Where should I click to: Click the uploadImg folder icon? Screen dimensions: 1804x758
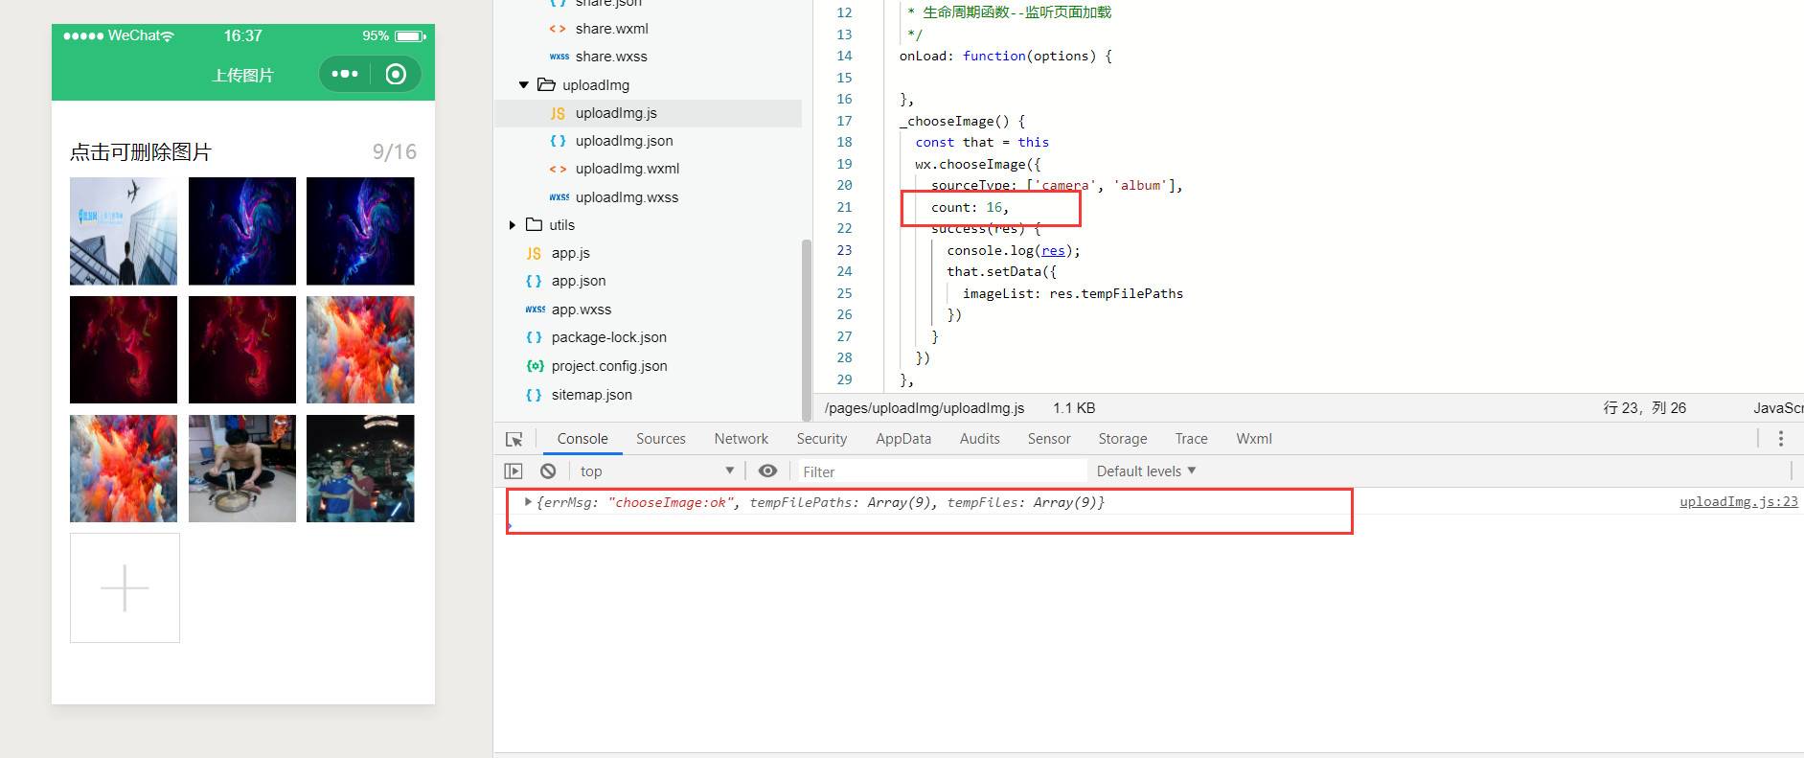pyautogui.click(x=546, y=84)
